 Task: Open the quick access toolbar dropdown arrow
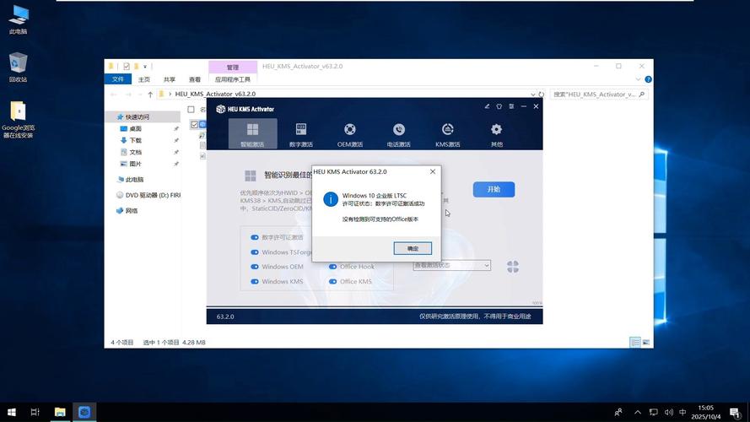tap(145, 67)
